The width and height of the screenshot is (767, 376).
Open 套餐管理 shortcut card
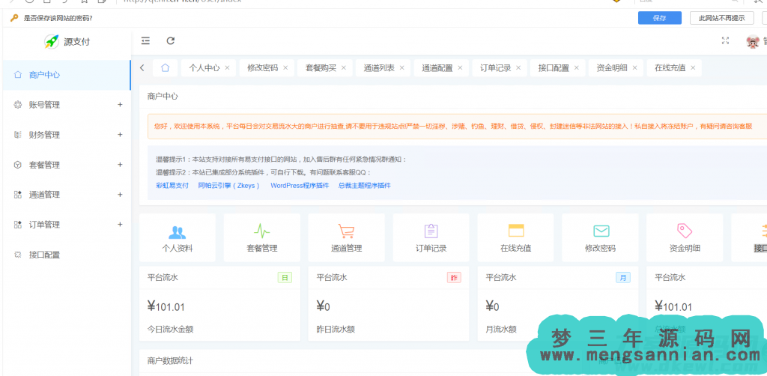[x=261, y=237]
